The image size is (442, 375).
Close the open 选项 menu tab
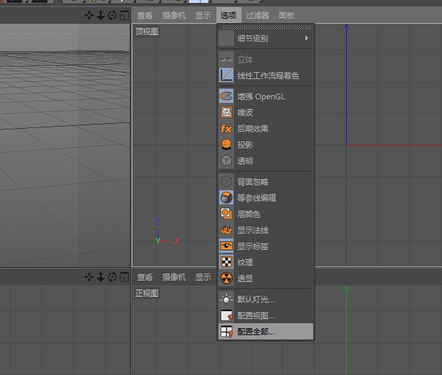(x=228, y=15)
